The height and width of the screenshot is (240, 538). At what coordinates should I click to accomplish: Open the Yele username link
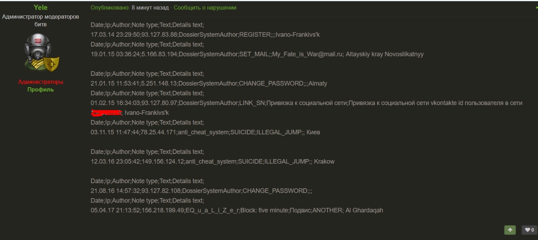click(x=41, y=7)
